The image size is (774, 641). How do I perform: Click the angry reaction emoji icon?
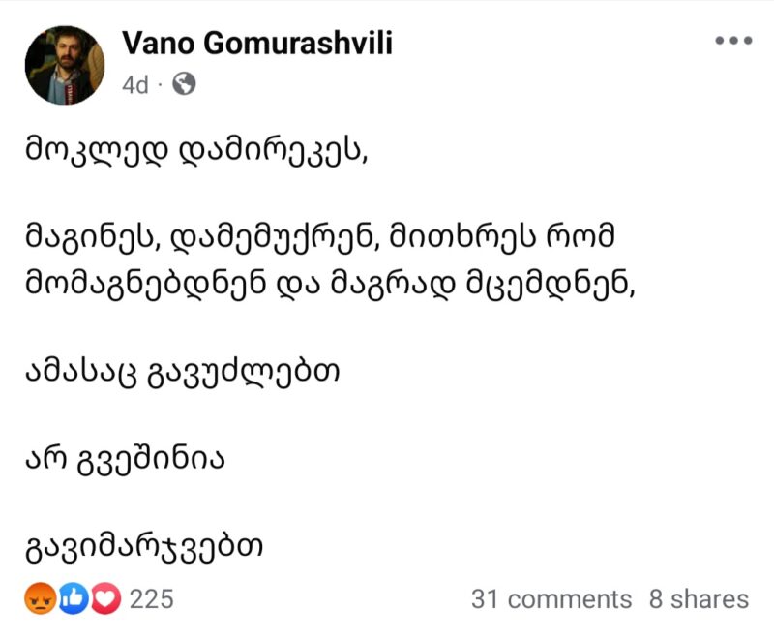[40, 599]
